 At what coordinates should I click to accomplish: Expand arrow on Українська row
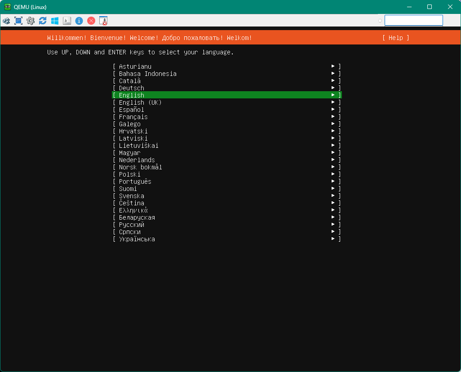333,239
